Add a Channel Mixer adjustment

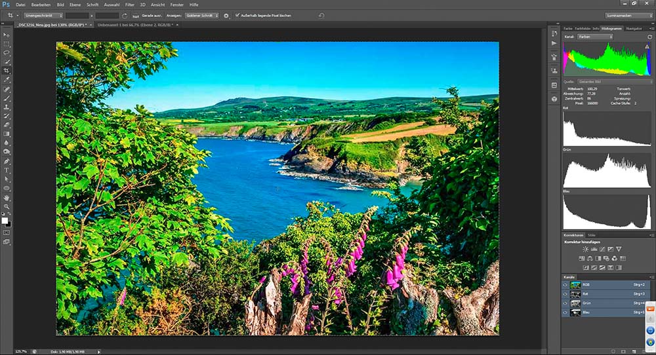click(x=615, y=259)
